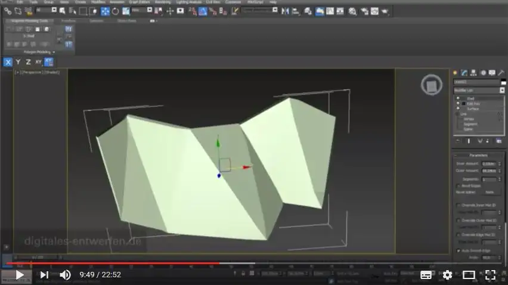Viewport: 508px width, 285px height.
Task: Open the Utilities command panel tab
Action: 501,73
